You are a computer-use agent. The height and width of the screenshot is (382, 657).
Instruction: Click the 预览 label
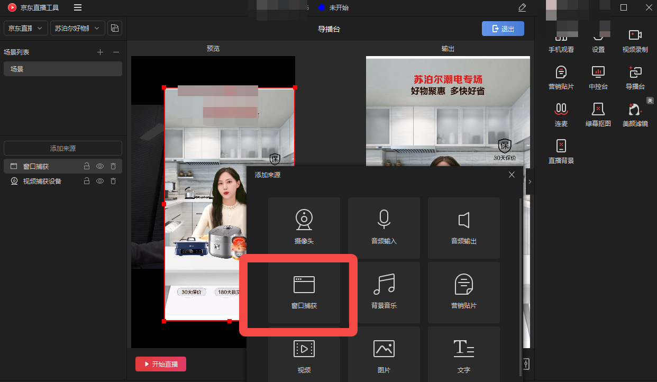pos(213,49)
